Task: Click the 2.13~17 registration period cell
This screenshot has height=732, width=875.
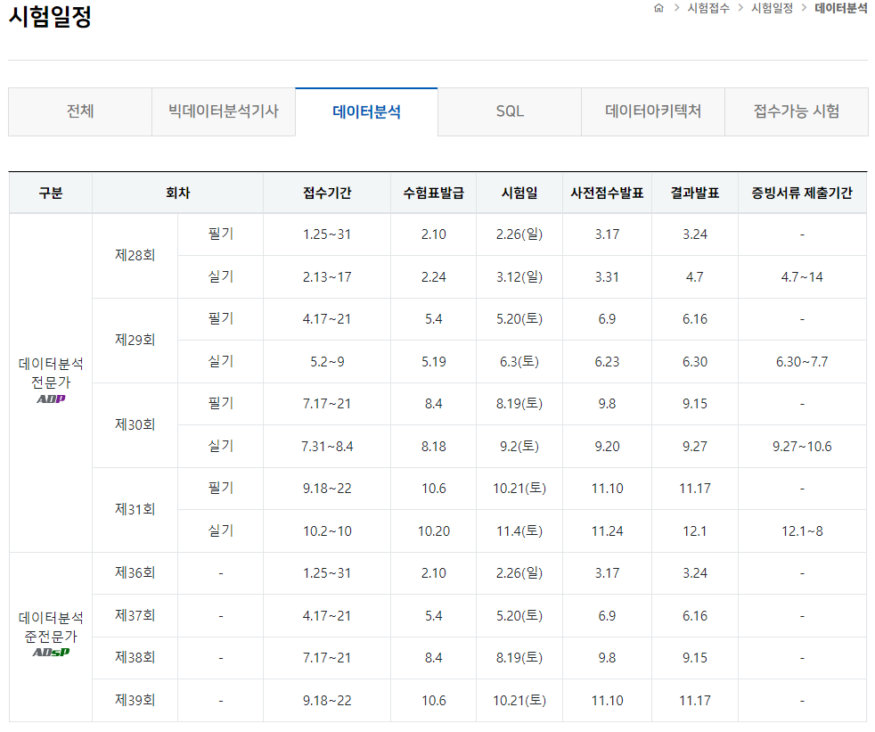Action: (327, 277)
